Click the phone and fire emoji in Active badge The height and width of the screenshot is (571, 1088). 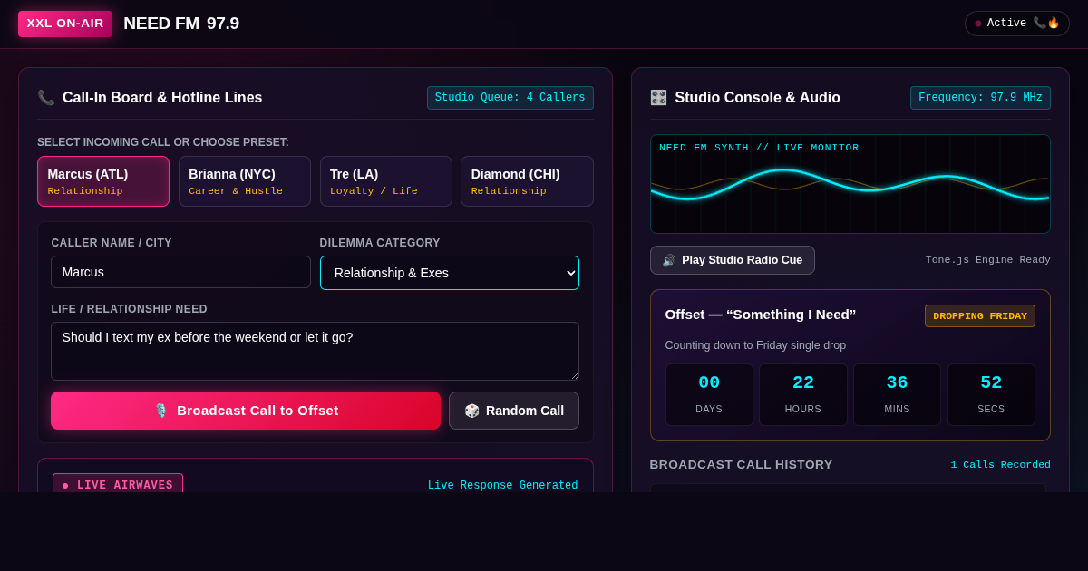[x=1046, y=23]
